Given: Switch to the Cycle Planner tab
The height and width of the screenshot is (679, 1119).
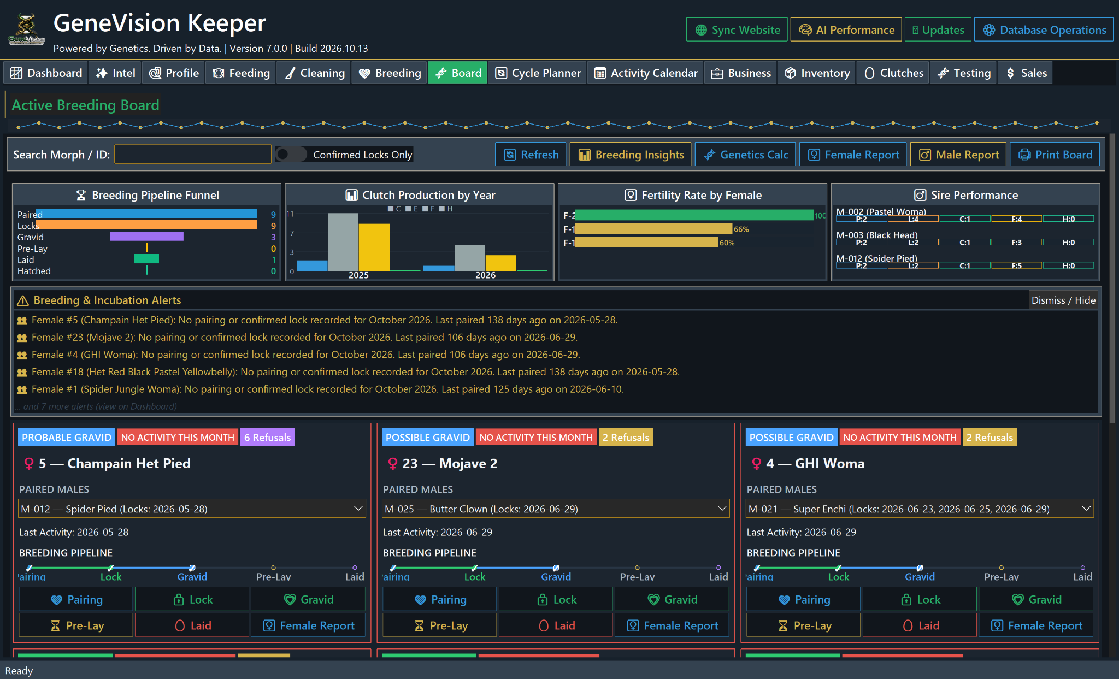Looking at the screenshot, I should 538,73.
